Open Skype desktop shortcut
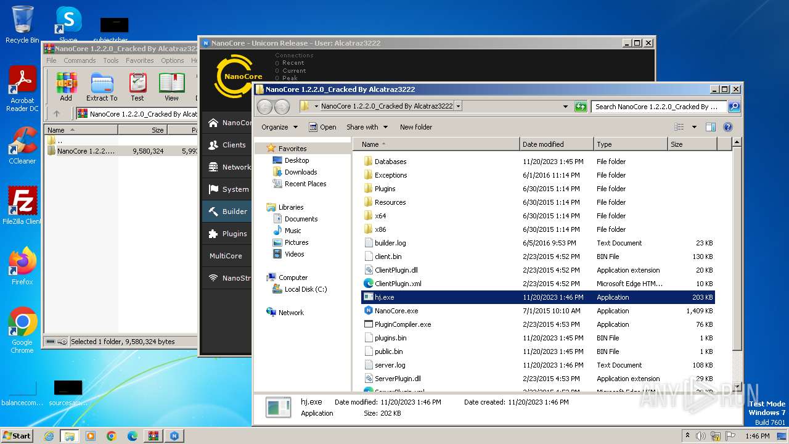 (x=68, y=25)
